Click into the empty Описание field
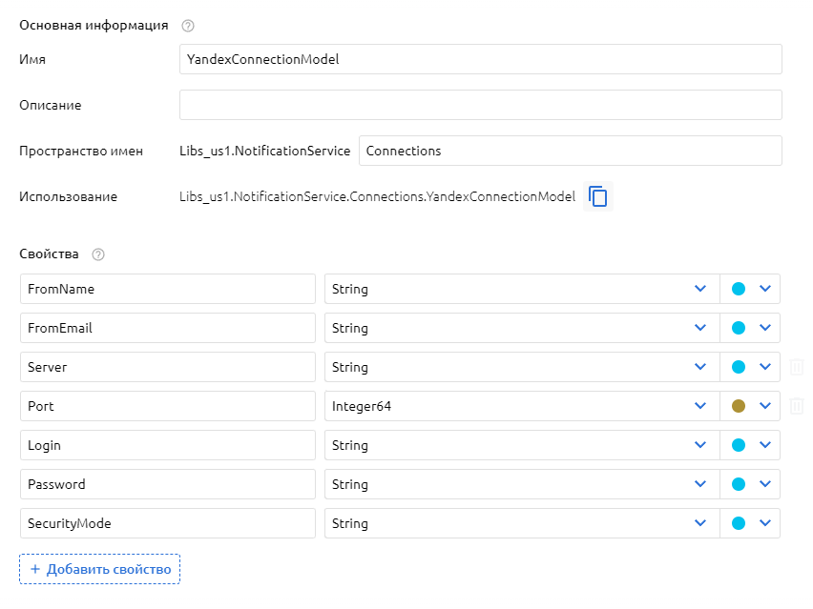The image size is (813, 609). (x=480, y=105)
